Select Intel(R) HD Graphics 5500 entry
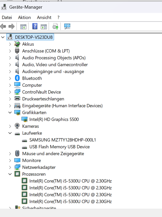The width and height of the screenshot is (162, 217). [x=54, y=119]
